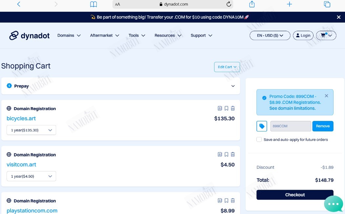Change registration term for bicycles.art
The width and height of the screenshot is (345, 214).
coord(31,130)
